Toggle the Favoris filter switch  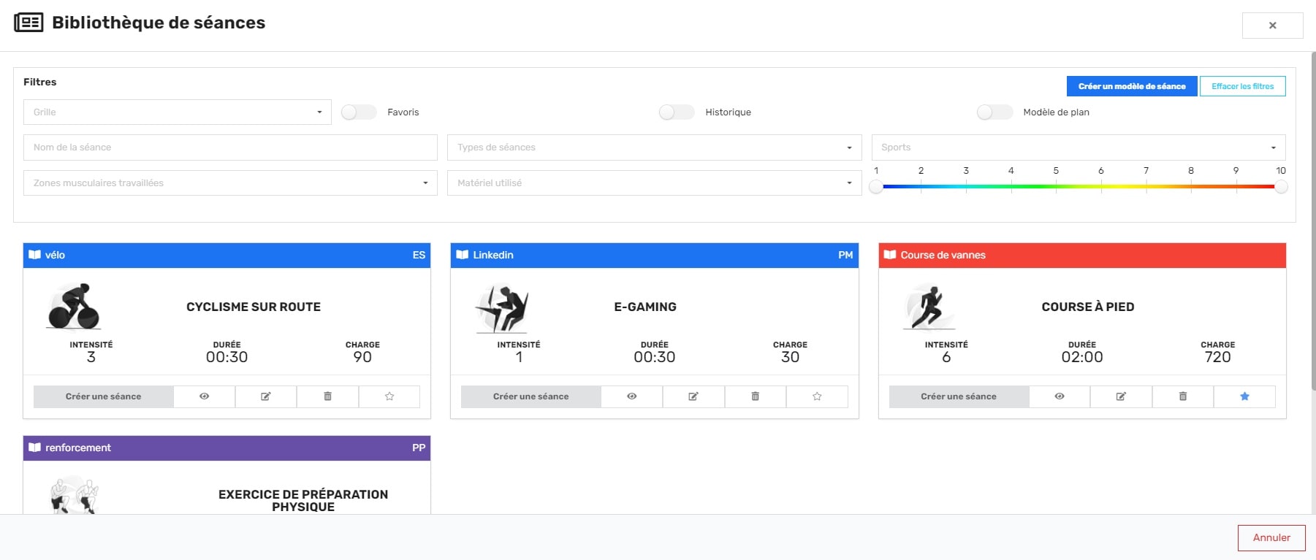pos(359,112)
